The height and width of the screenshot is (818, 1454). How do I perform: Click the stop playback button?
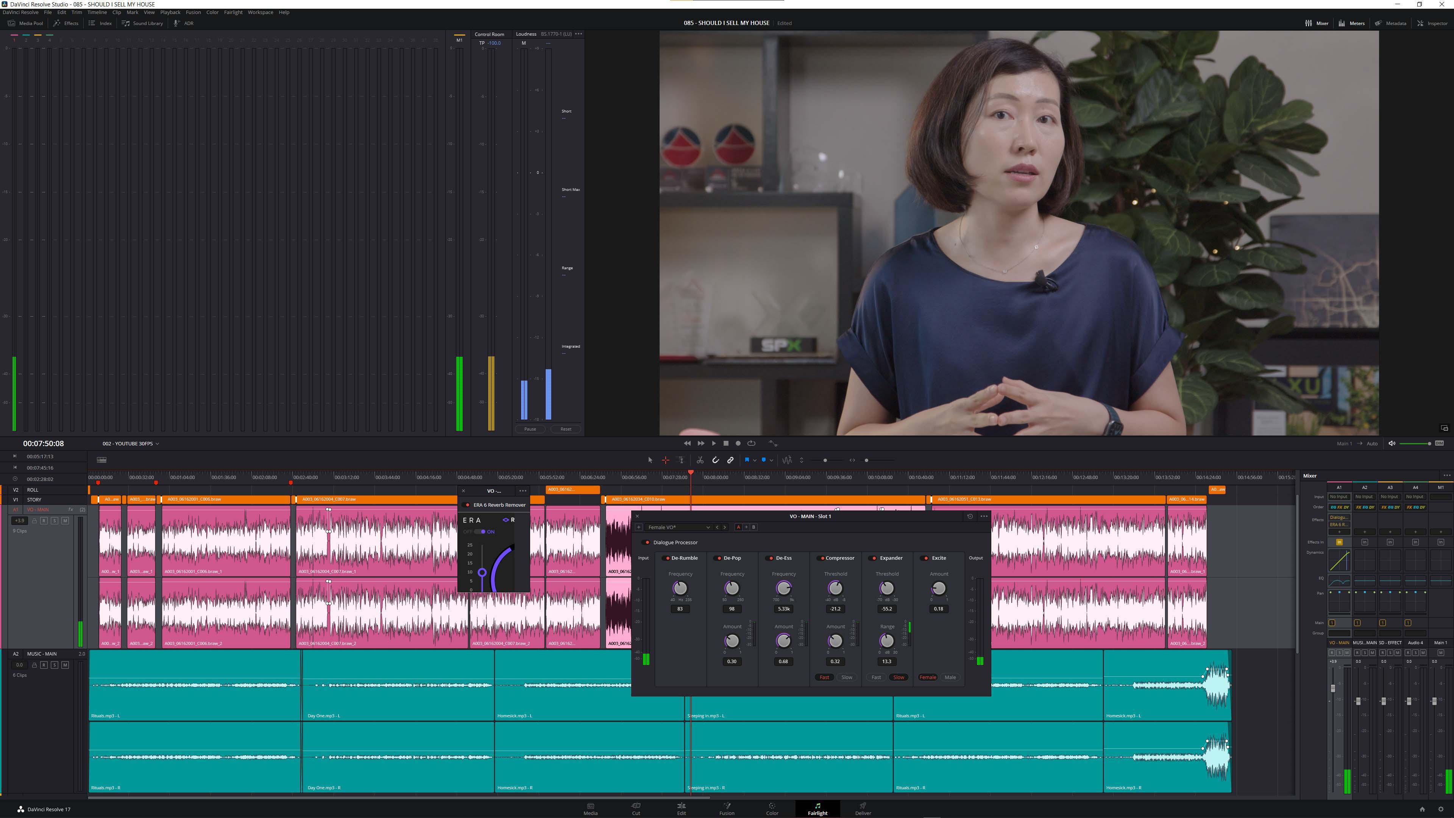click(x=727, y=443)
